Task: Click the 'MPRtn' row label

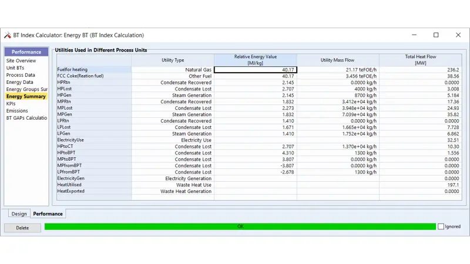Action: coord(94,101)
